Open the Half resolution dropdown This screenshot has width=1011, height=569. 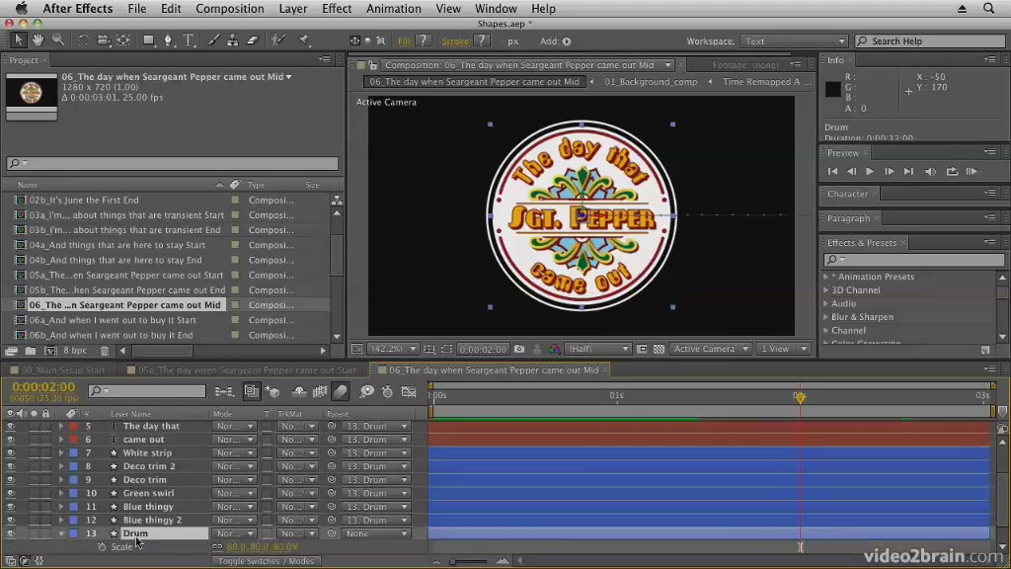tap(597, 349)
